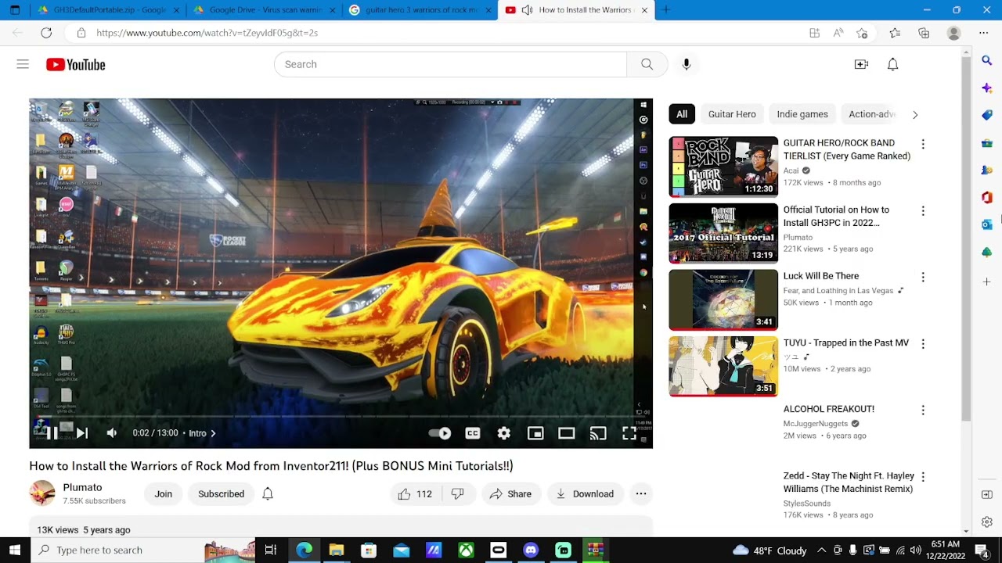
Task: Open WinRAR from the taskbar
Action: tap(596, 550)
